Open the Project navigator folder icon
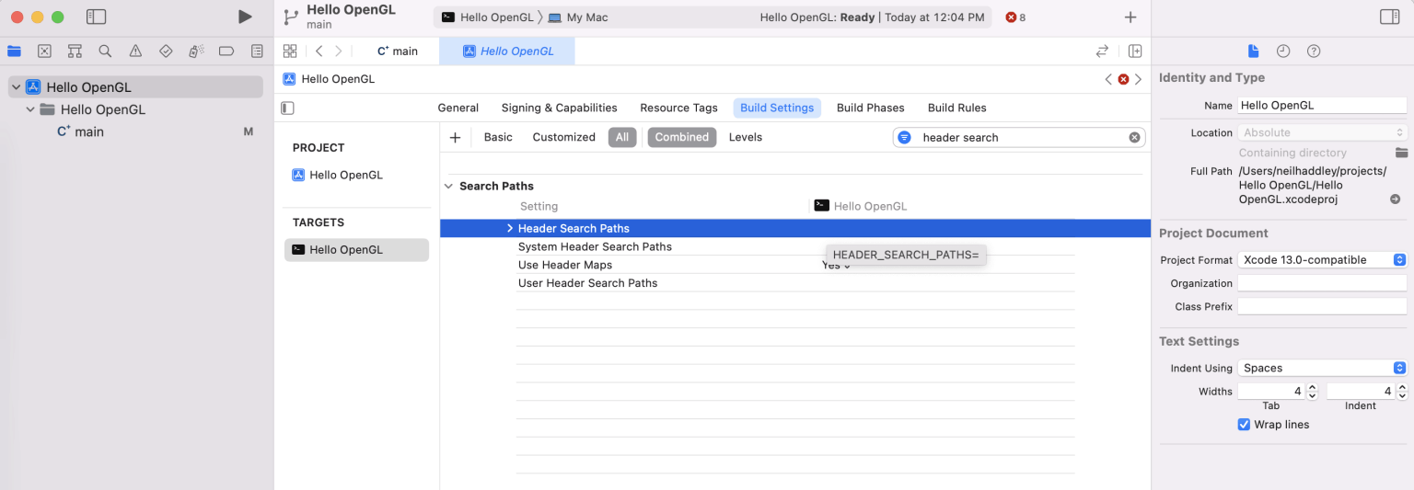 (14, 51)
